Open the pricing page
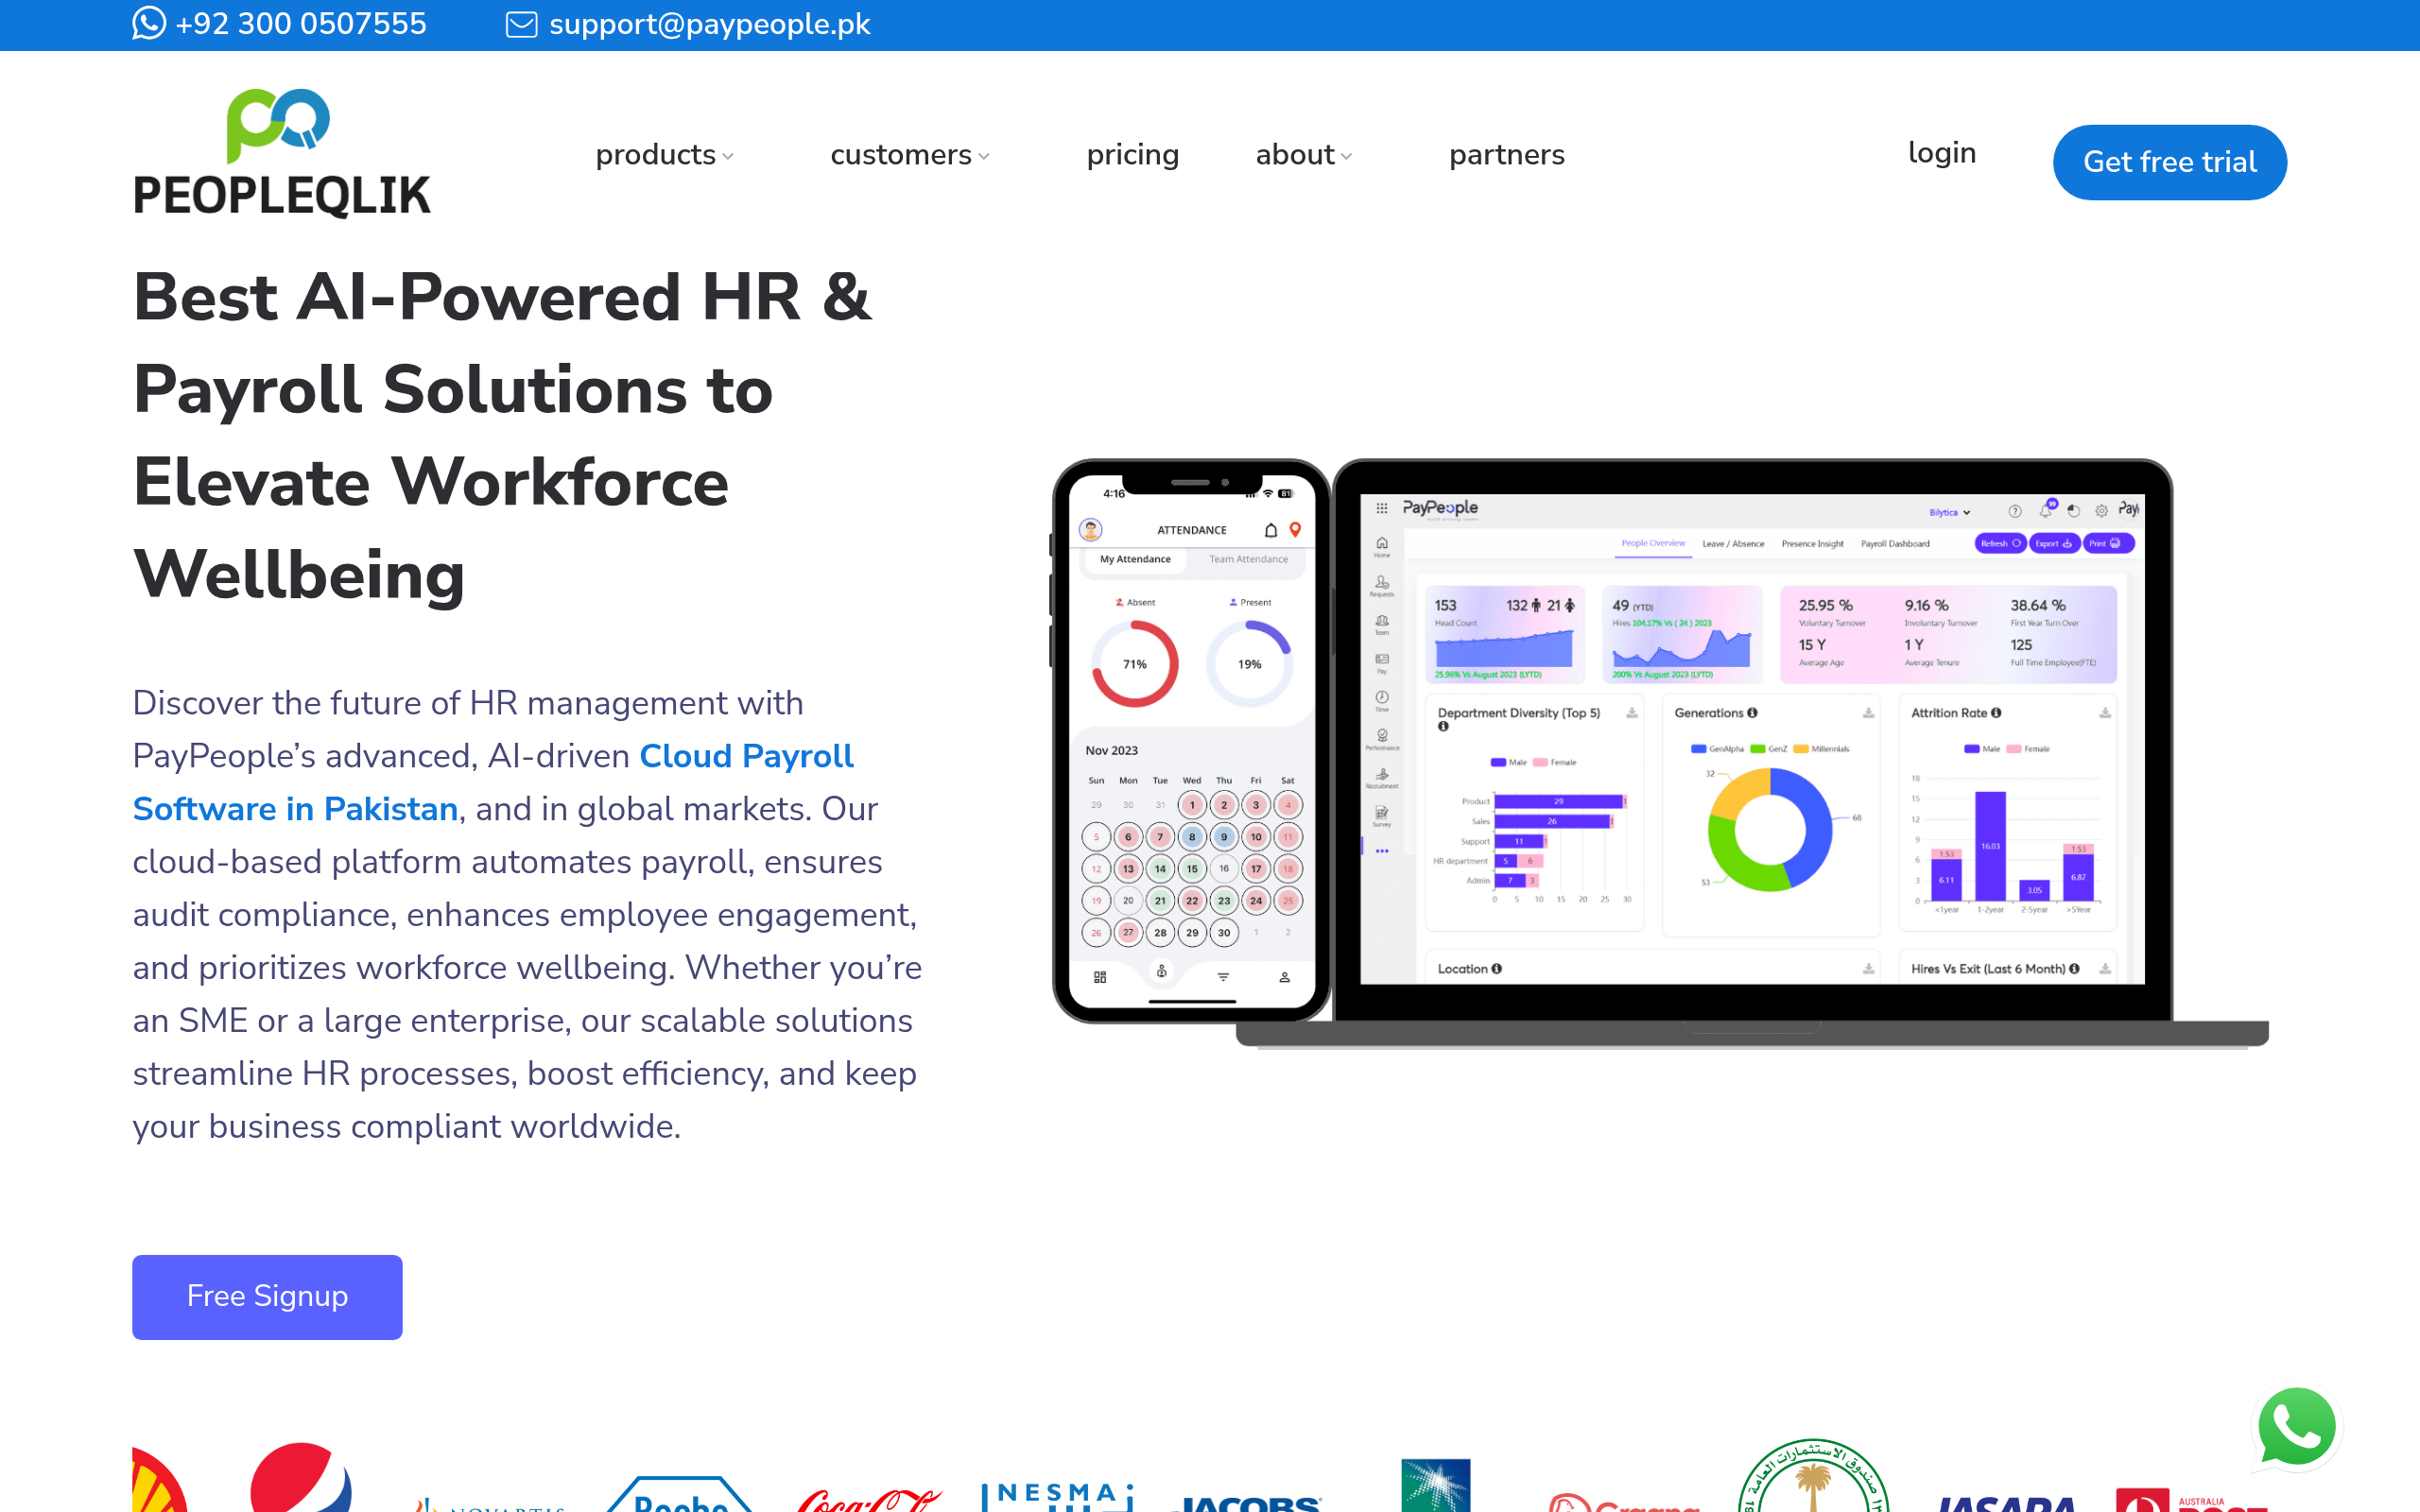 [x=1133, y=155]
